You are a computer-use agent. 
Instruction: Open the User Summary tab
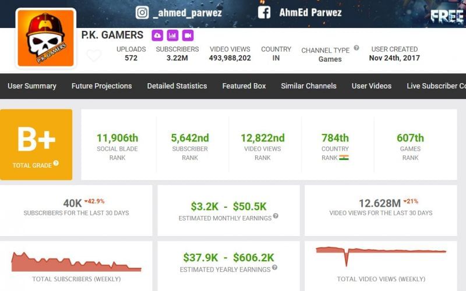click(x=32, y=86)
